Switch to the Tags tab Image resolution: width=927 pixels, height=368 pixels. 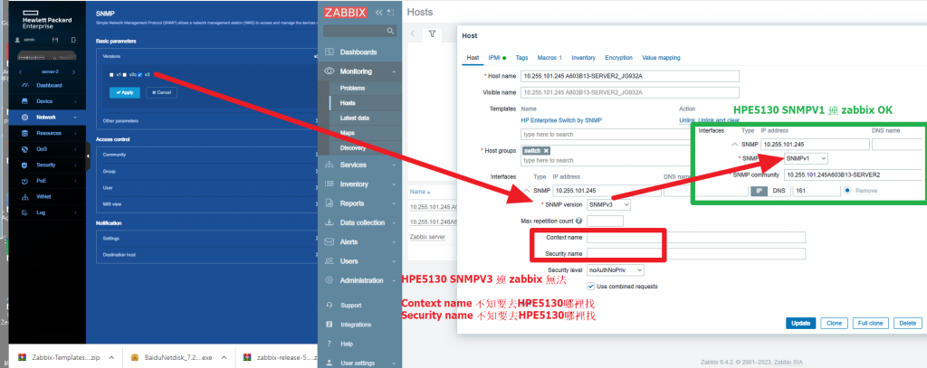coord(521,58)
